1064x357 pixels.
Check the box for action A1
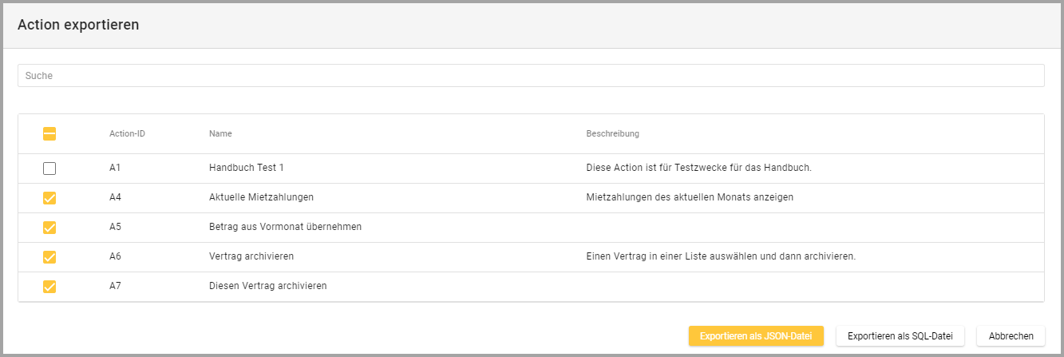pos(49,169)
